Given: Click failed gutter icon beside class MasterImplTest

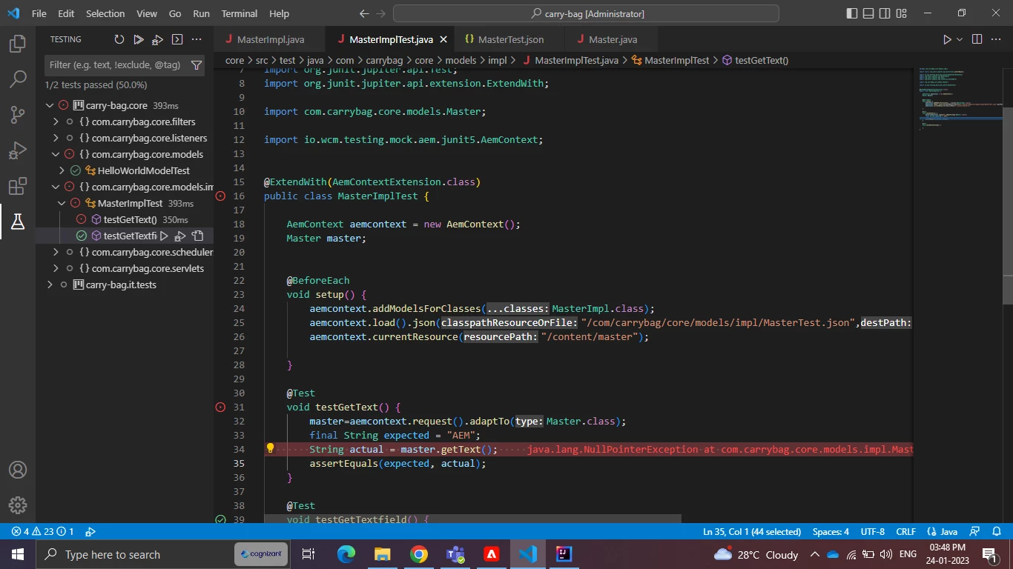Looking at the screenshot, I should [220, 196].
